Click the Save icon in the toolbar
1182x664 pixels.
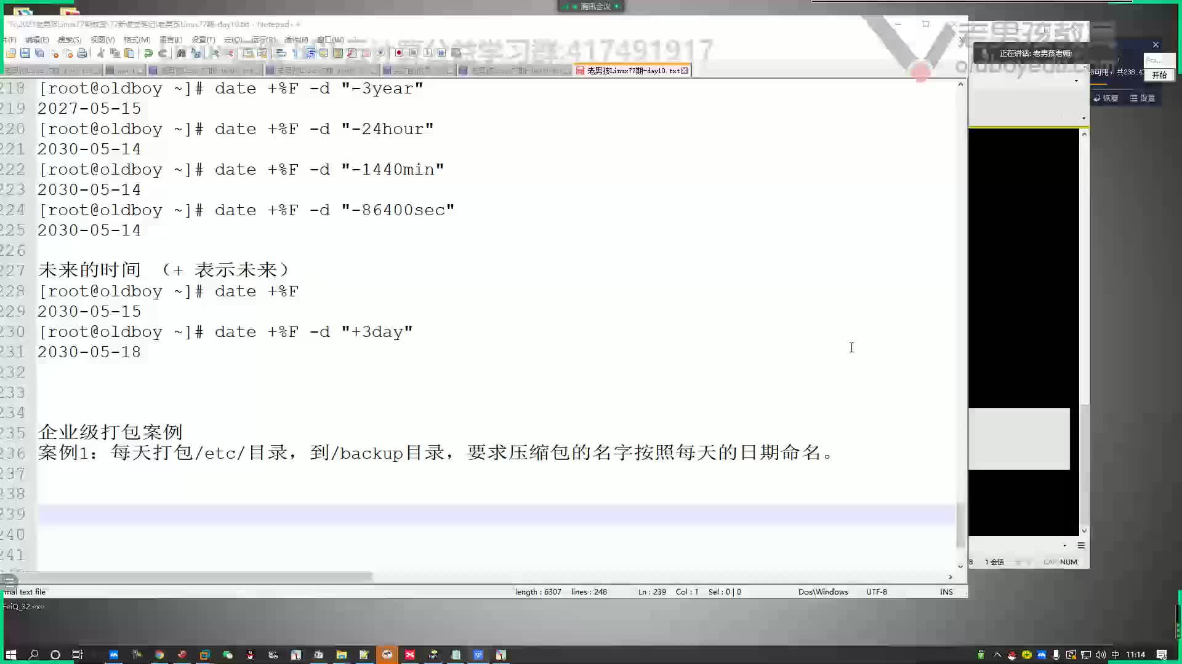(23, 53)
